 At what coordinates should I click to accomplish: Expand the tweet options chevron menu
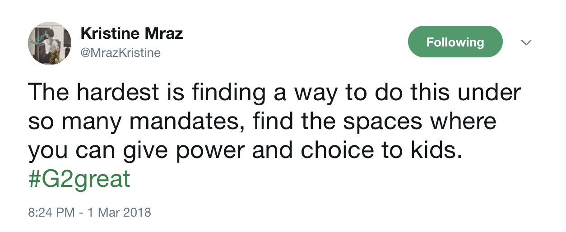point(526,42)
